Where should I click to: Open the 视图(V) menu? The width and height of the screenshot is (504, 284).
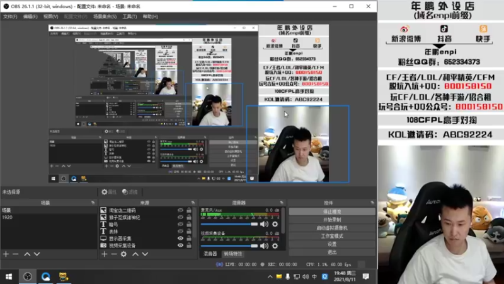[x=51, y=16]
